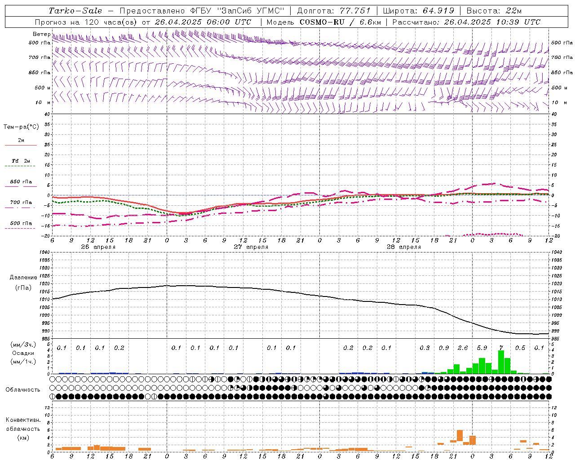Click the Tarko-Sale station title
Viewport: 575px width, 460px height.
(75, 11)
